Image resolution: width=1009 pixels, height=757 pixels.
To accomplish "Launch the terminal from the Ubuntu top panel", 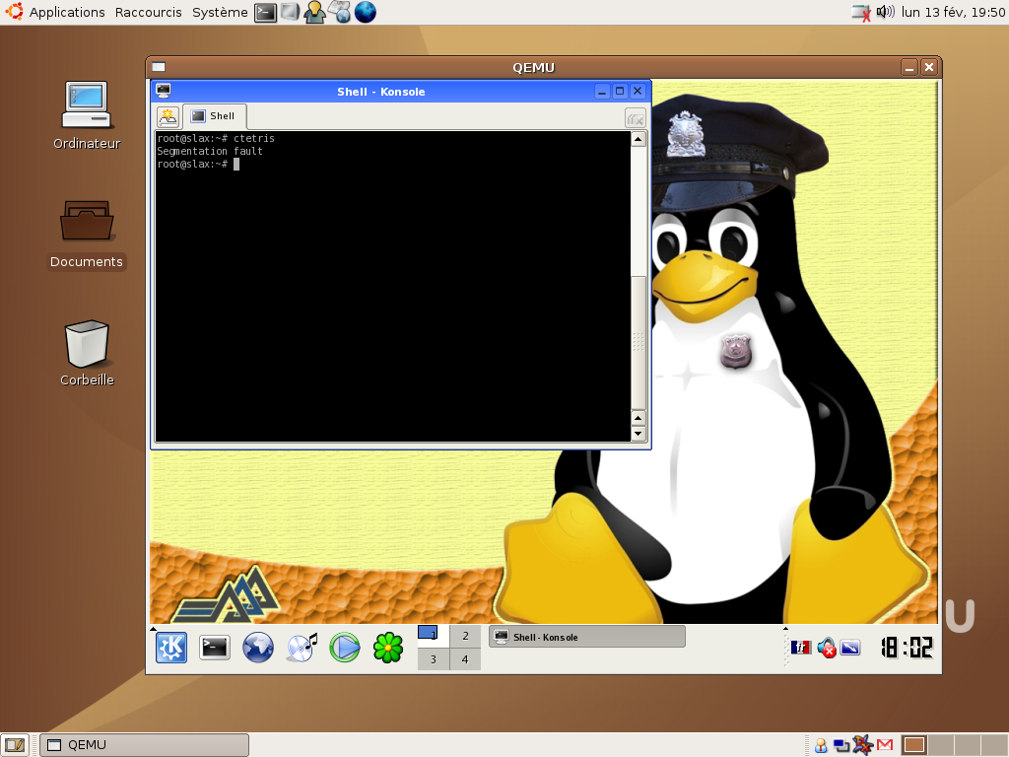I will 265,12.
